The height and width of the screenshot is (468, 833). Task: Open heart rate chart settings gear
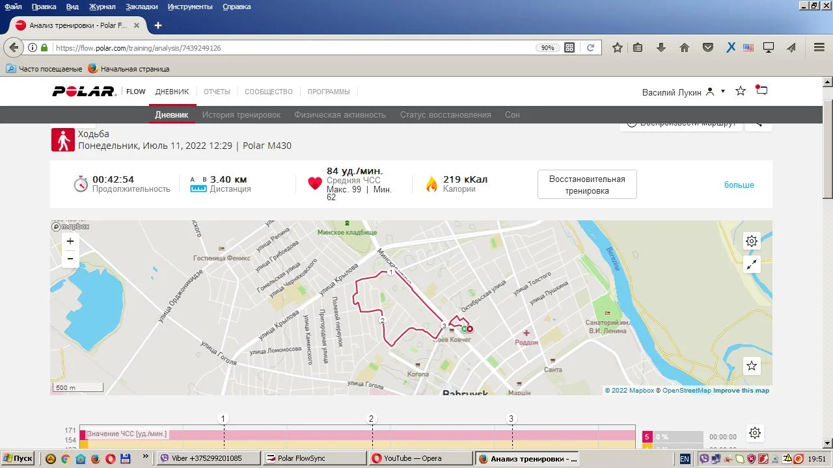click(x=754, y=433)
